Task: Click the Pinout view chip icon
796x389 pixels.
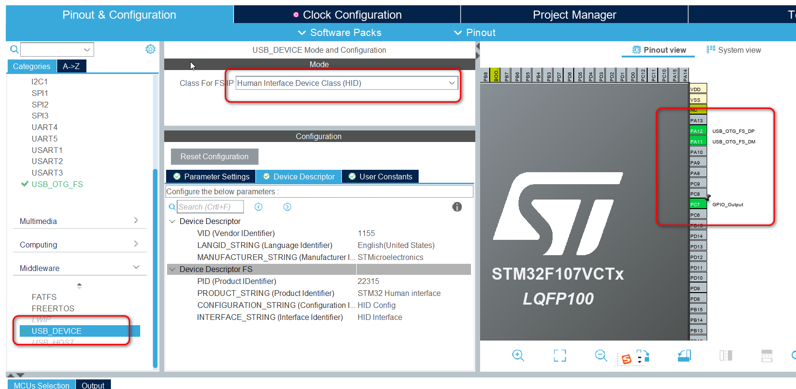Action: coord(637,50)
